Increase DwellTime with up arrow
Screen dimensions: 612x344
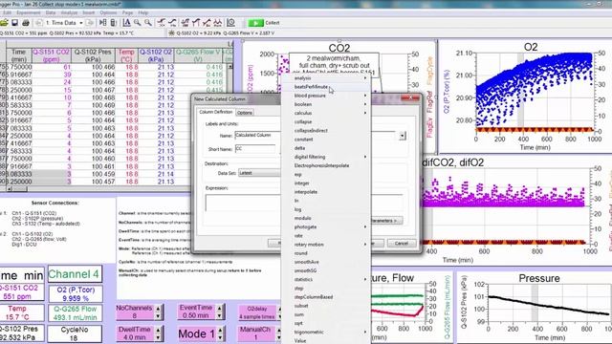tap(158, 330)
